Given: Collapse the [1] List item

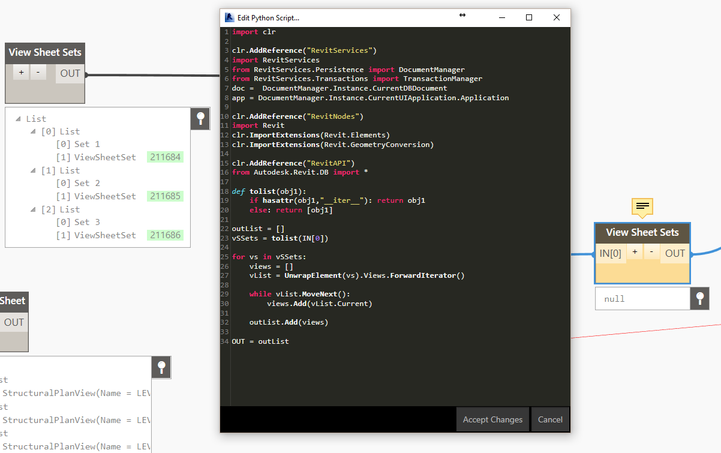Looking at the screenshot, I should click(x=34, y=170).
